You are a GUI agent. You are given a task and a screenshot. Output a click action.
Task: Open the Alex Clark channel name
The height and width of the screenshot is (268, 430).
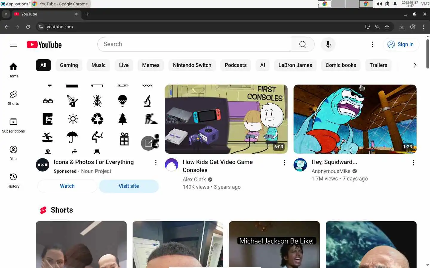tap(194, 179)
